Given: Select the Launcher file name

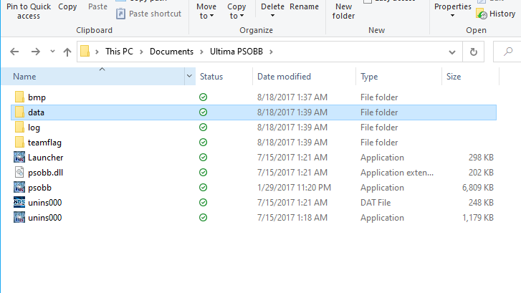Looking at the screenshot, I should click(46, 158).
